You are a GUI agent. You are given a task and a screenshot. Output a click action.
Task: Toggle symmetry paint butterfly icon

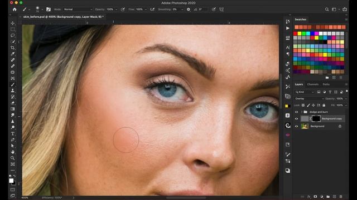click(221, 9)
